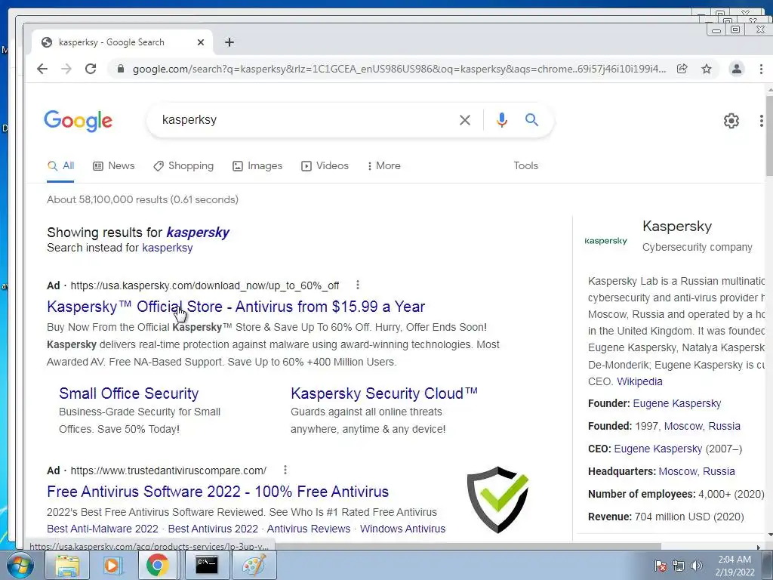This screenshot has height=580, width=773.
Task: Open the Small Office Security link
Action: point(128,393)
